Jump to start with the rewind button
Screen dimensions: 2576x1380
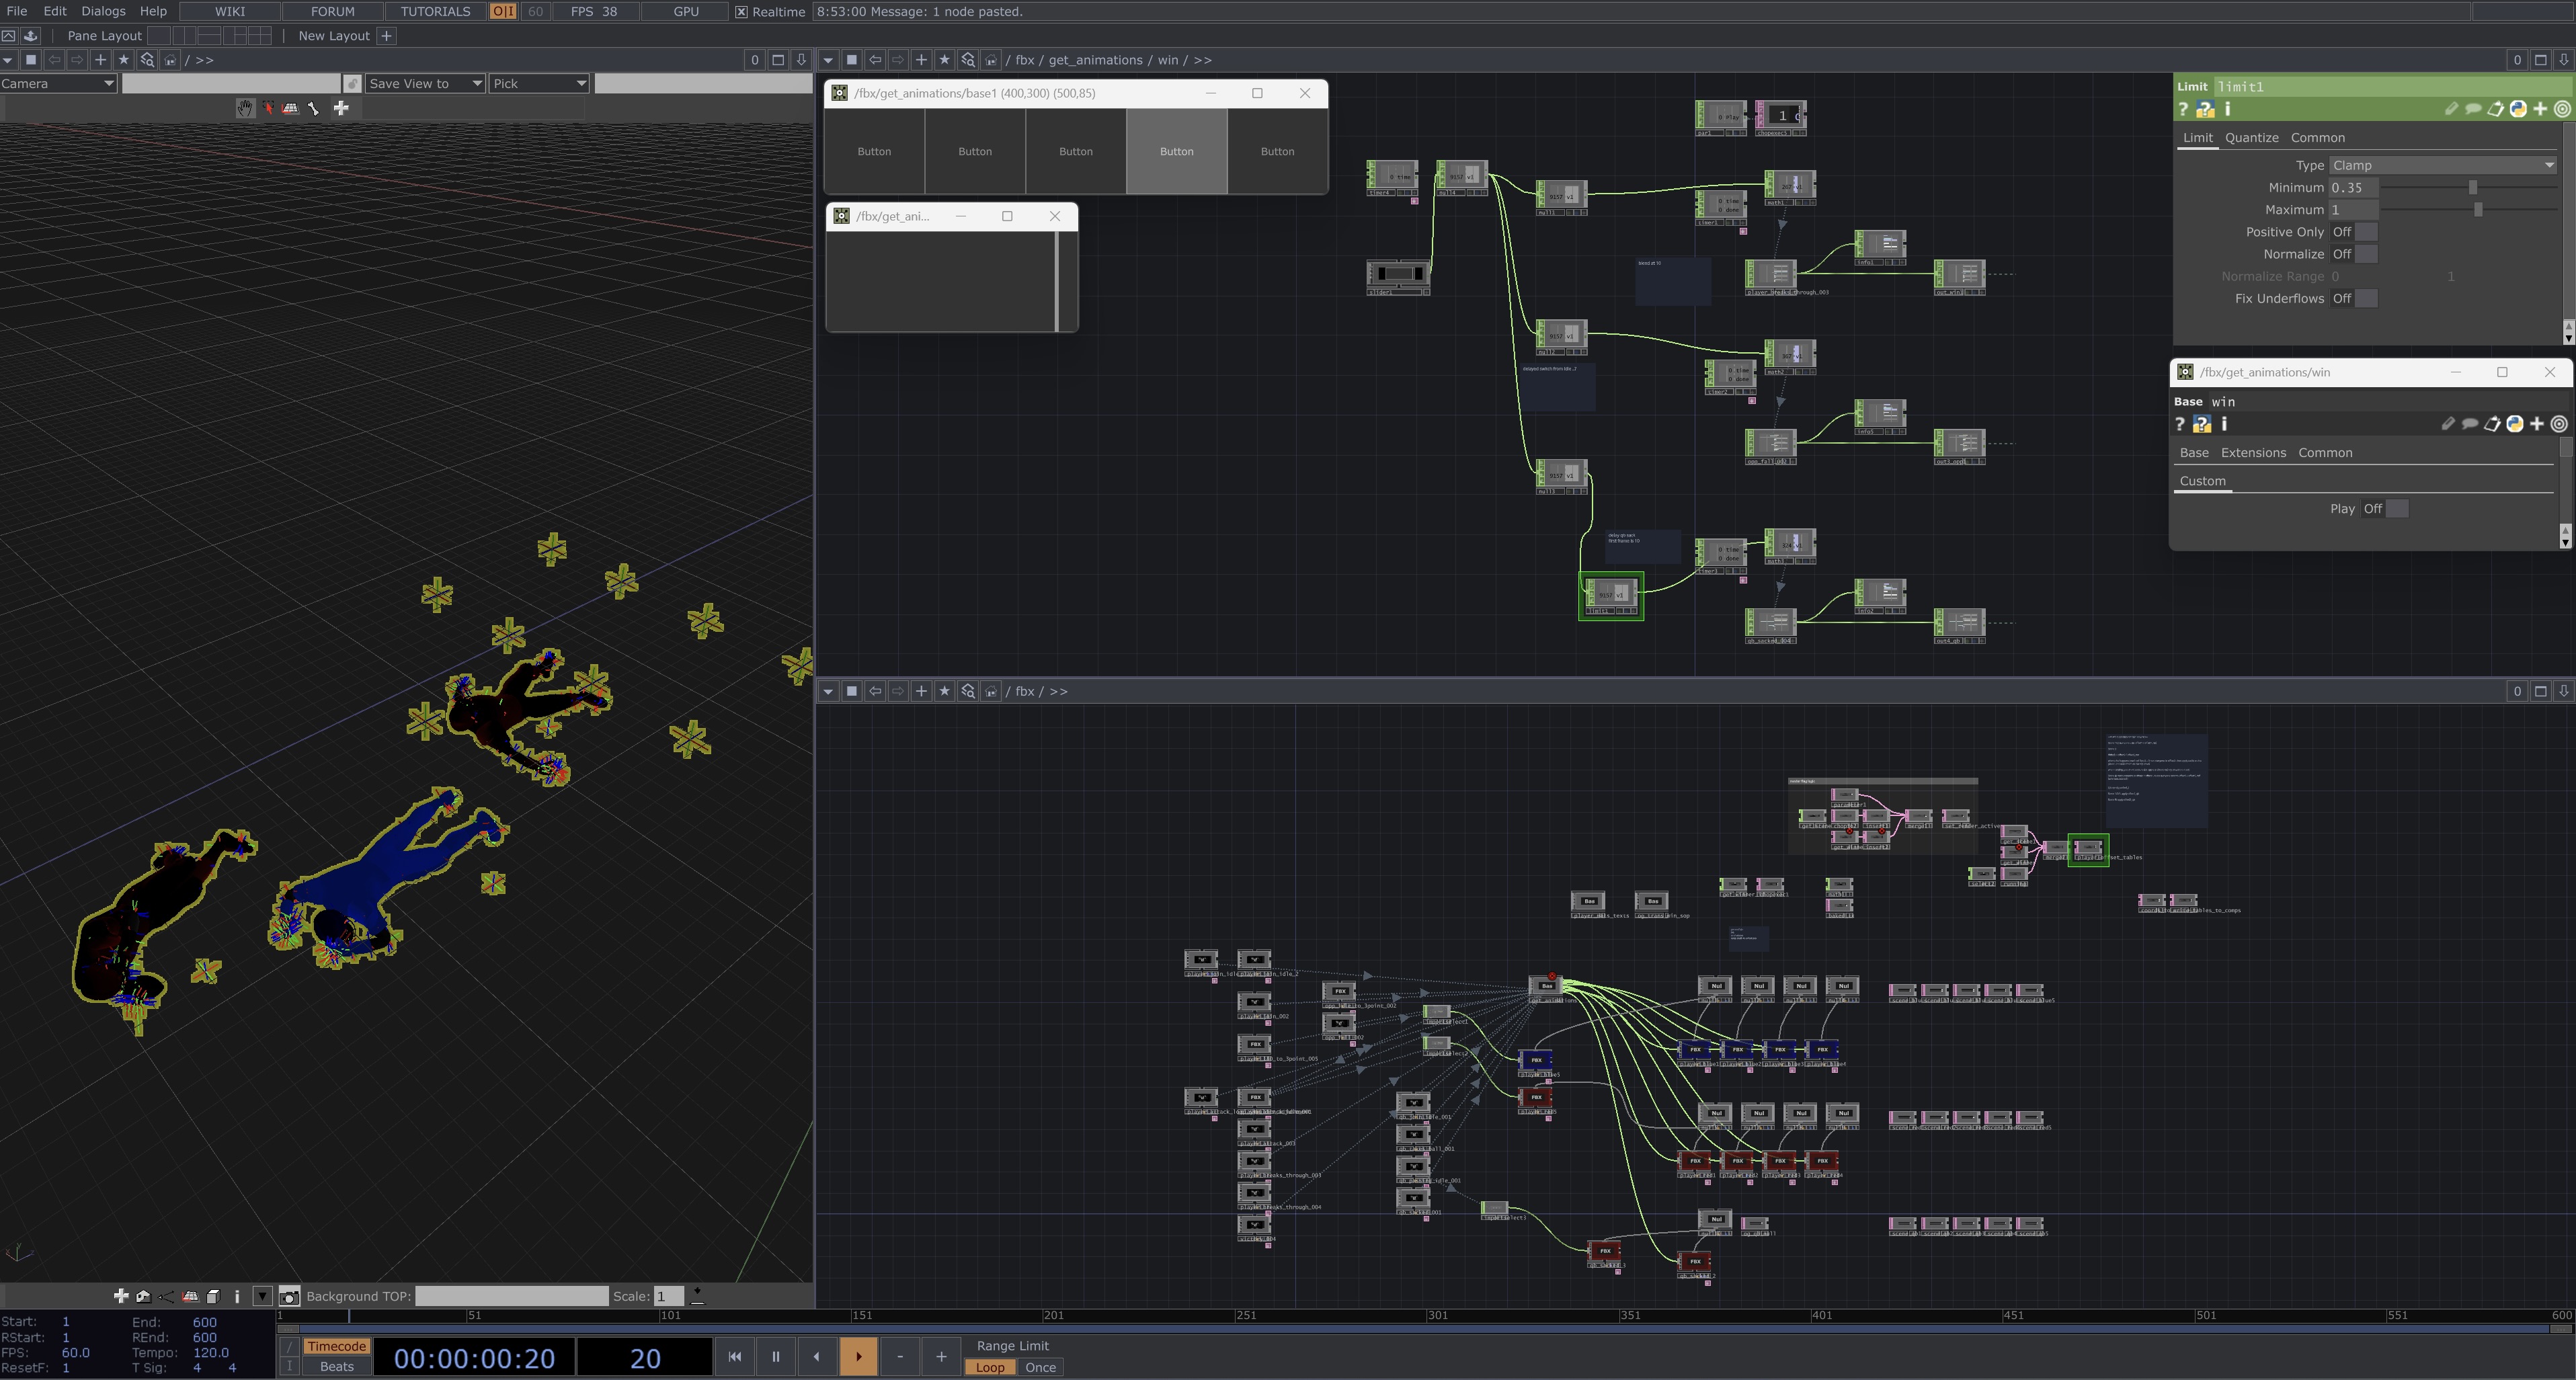[734, 1357]
